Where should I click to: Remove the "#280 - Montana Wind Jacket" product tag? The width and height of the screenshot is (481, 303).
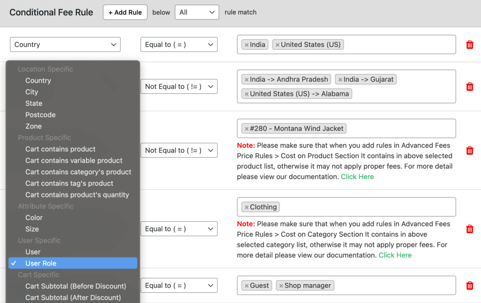pos(247,128)
